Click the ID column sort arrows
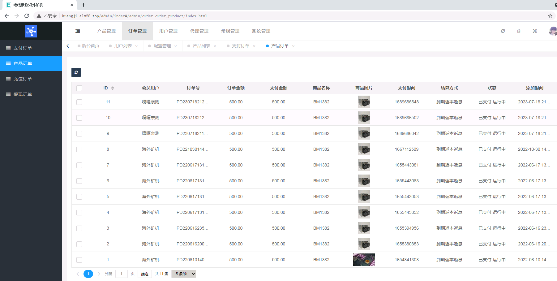Image resolution: width=557 pixels, height=281 pixels. coord(113,88)
